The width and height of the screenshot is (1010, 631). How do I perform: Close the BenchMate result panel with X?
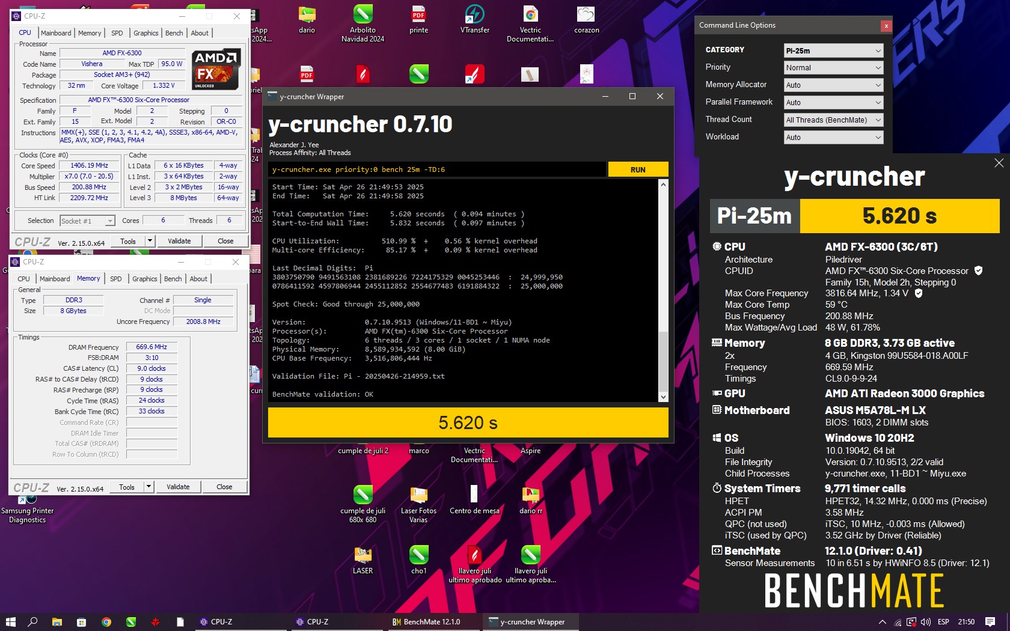tap(999, 163)
